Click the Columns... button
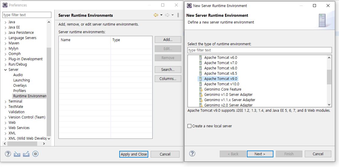 pos(168,79)
